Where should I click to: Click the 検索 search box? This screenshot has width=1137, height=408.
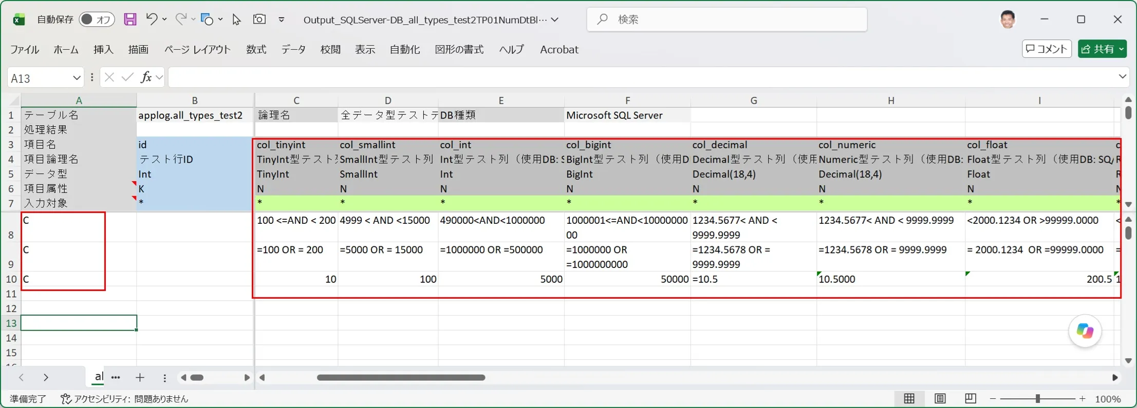727,20
